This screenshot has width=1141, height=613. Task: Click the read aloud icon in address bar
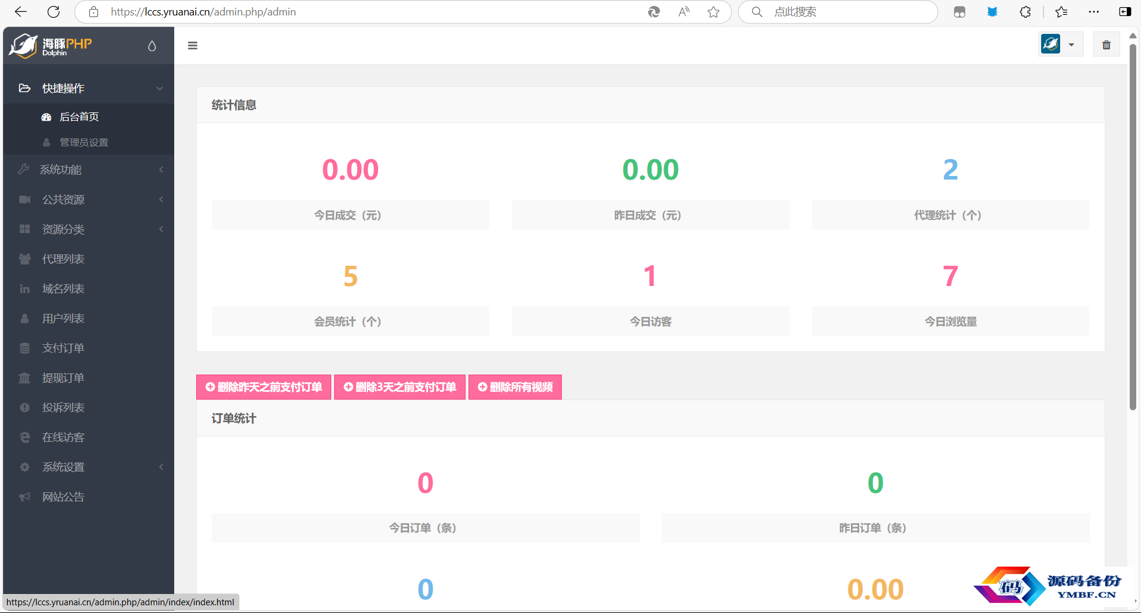(x=684, y=12)
